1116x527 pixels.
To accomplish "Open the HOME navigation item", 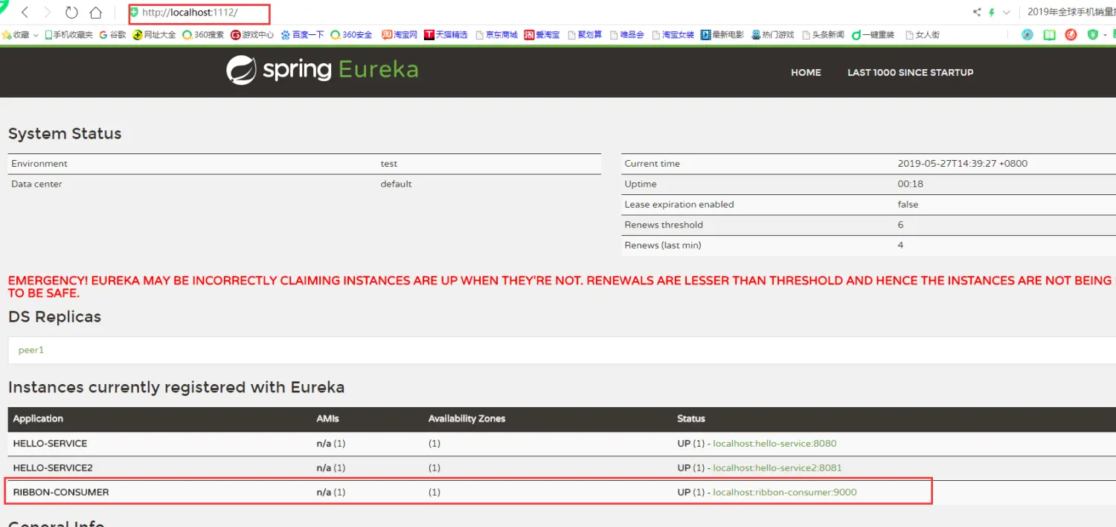I will pos(806,72).
